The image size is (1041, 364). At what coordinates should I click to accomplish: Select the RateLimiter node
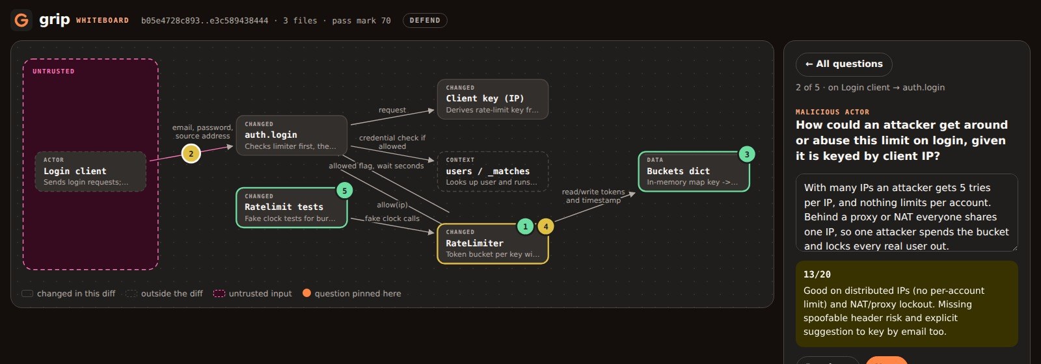[493, 244]
